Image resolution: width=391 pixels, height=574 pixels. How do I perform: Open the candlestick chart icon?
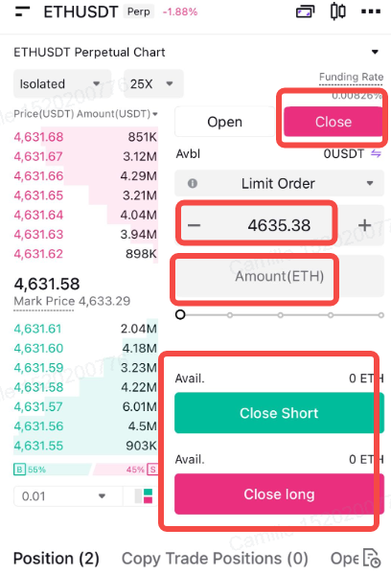point(338,11)
